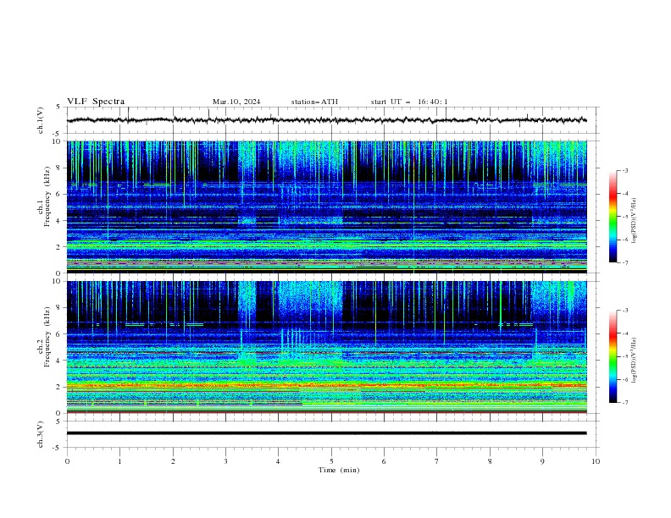This screenshot has height=518, width=671.
Task: Click the '1' tick on time axis
Action: 119,461
